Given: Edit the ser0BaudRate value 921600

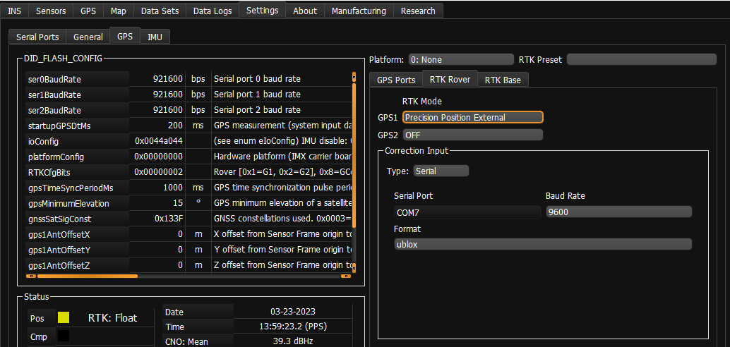Looking at the screenshot, I should 157,79.
